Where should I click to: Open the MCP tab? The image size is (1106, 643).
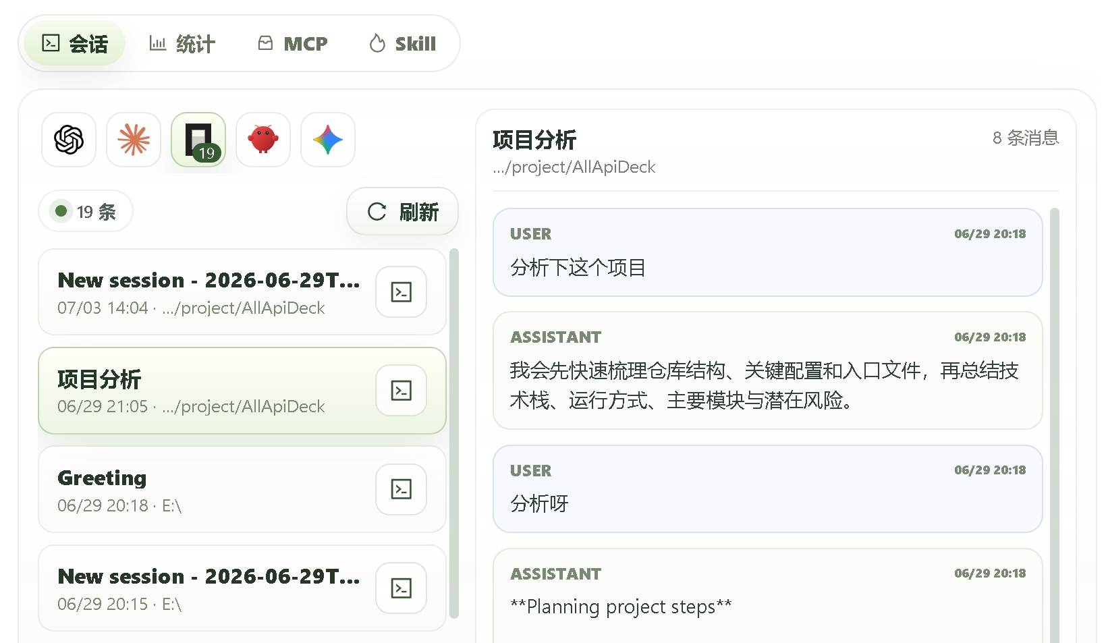293,44
